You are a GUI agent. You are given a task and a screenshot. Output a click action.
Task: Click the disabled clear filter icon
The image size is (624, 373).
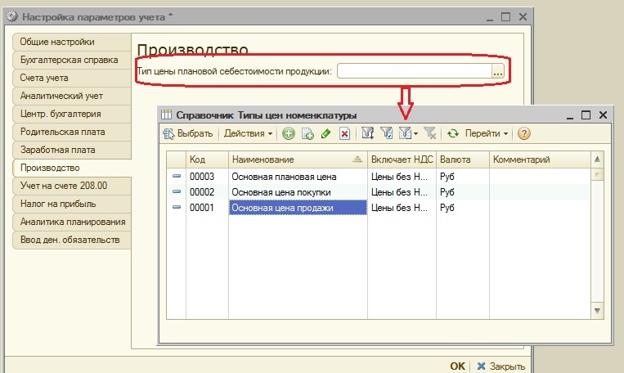(x=430, y=133)
